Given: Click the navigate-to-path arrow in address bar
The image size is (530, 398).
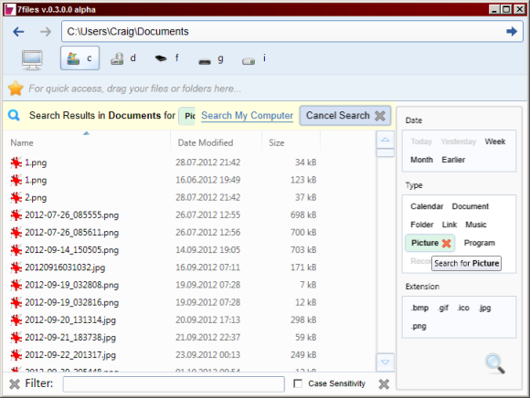Looking at the screenshot, I should coord(512,31).
